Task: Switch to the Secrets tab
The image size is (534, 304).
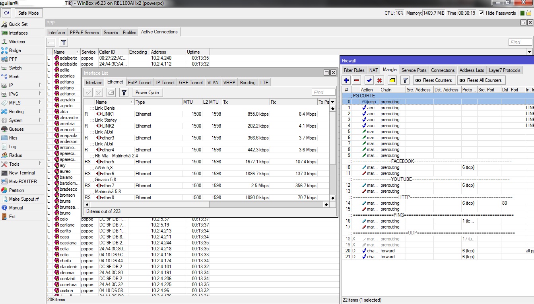Action: click(x=111, y=33)
